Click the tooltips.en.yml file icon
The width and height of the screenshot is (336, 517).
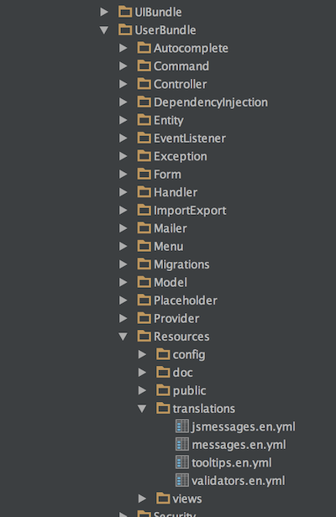click(x=182, y=462)
